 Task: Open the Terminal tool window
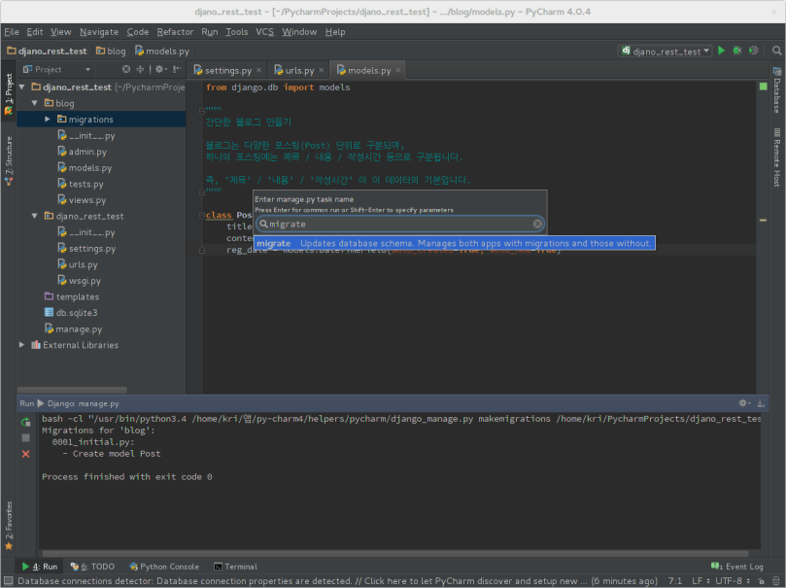235,567
